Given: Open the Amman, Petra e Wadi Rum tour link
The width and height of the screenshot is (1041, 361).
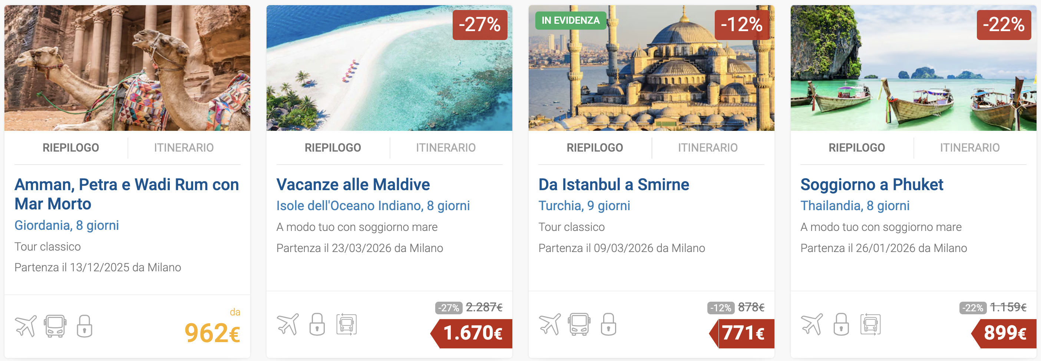Looking at the screenshot, I should (x=126, y=194).
